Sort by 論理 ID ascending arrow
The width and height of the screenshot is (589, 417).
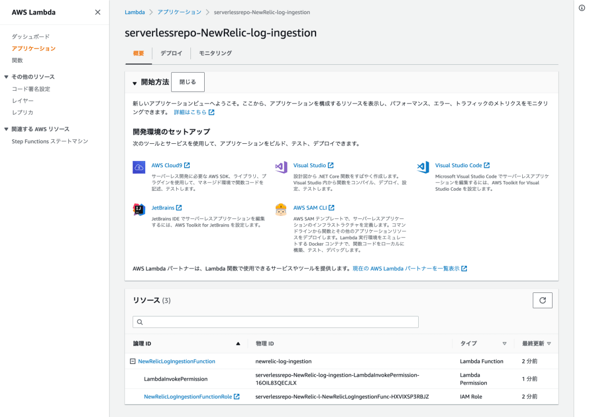tap(239, 343)
